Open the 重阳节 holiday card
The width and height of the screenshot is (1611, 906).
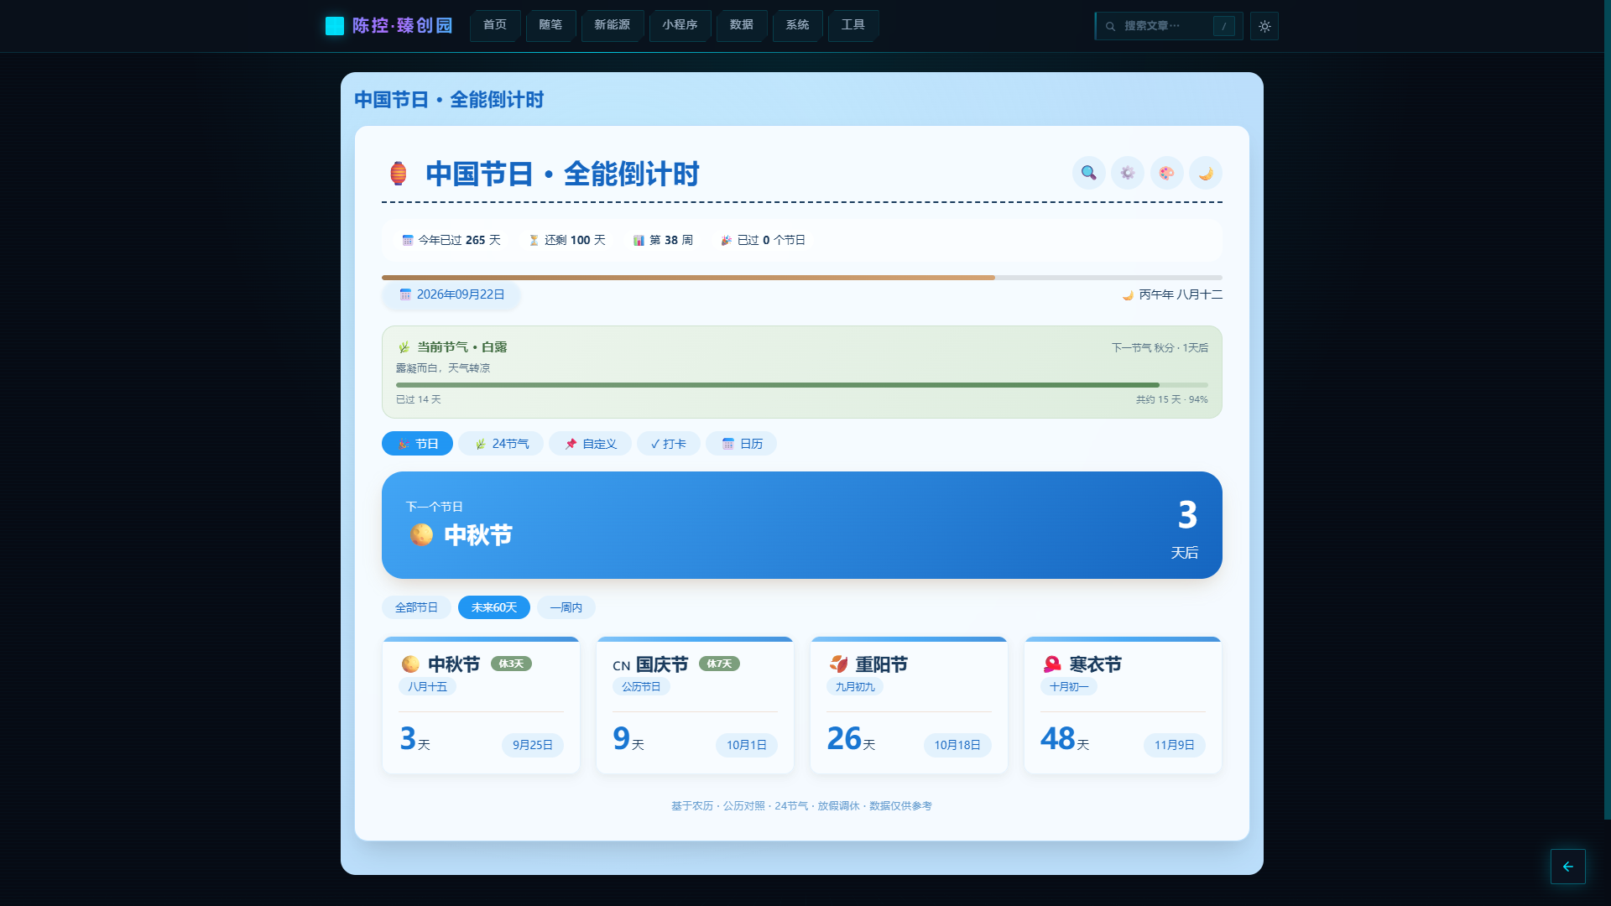tap(909, 705)
